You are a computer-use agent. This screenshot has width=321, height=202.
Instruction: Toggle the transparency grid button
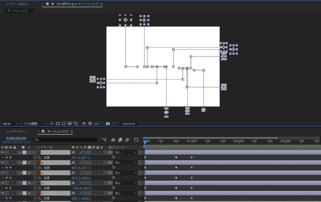(x=58, y=124)
